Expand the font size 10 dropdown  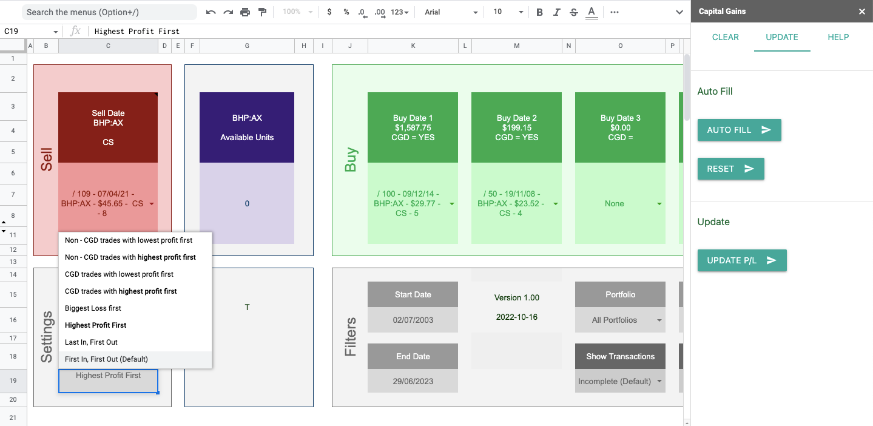(507, 12)
